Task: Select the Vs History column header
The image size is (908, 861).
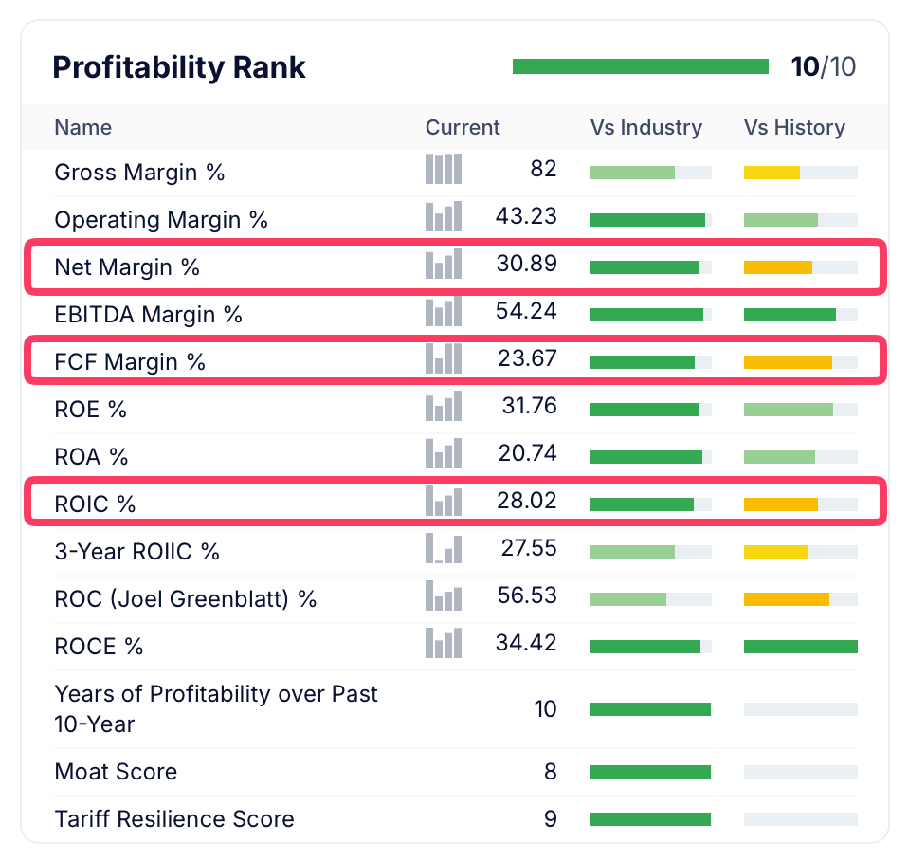Action: (794, 128)
